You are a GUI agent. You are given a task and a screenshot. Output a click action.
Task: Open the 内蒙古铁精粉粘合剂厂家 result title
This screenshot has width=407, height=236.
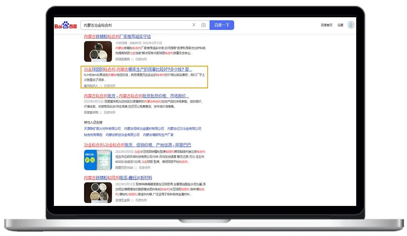[117, 36]
